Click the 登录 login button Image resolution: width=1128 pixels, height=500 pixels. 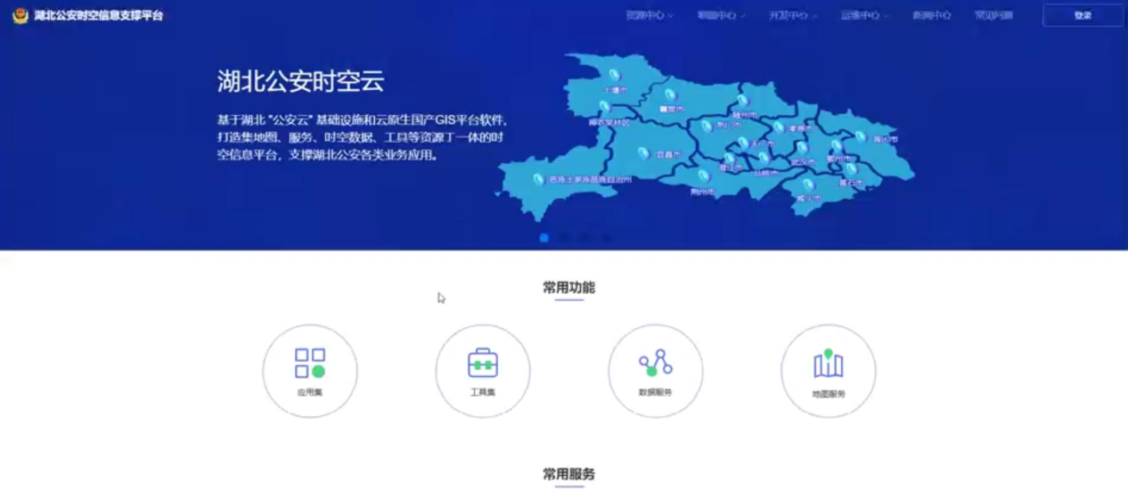1083,15
